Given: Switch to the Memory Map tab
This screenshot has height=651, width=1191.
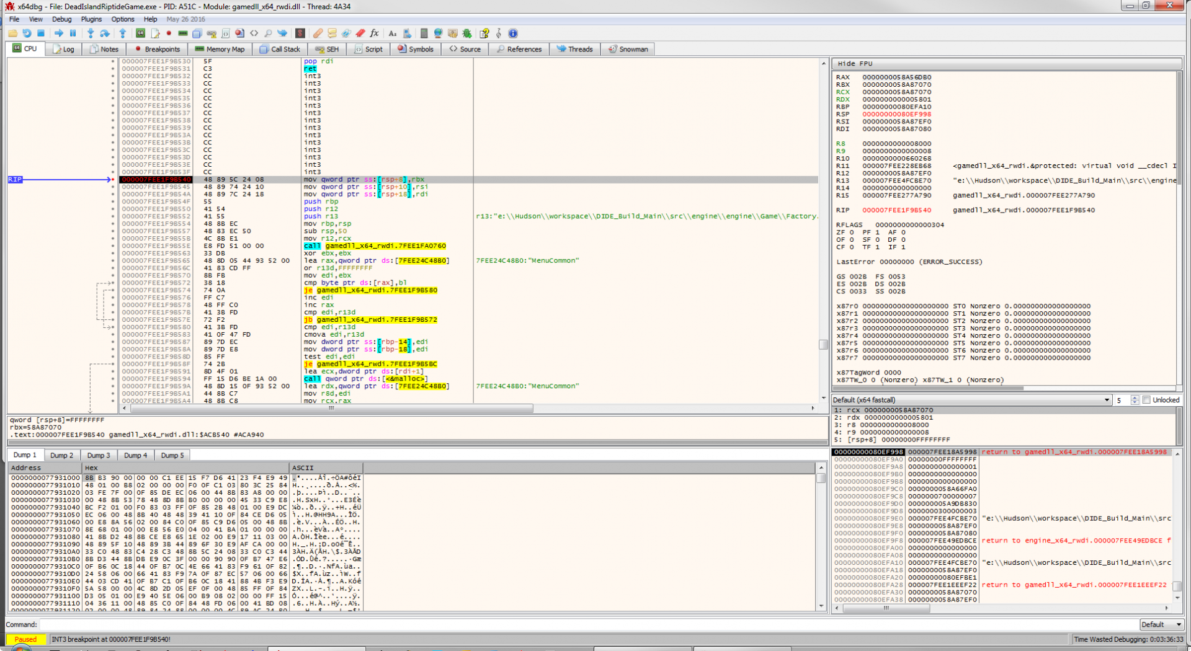Looking at the screenshot, I should tap(220, 49).
